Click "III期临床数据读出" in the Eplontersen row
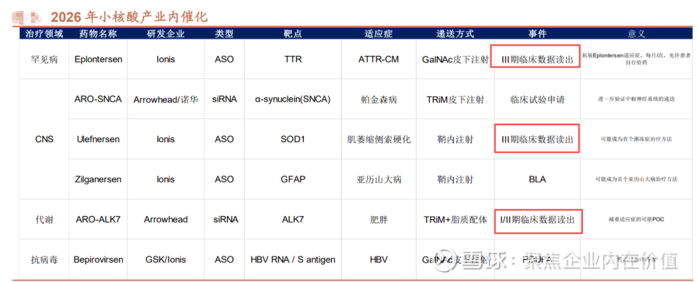The height and width of the screenshot is (282, 698). tap(536, 59)
